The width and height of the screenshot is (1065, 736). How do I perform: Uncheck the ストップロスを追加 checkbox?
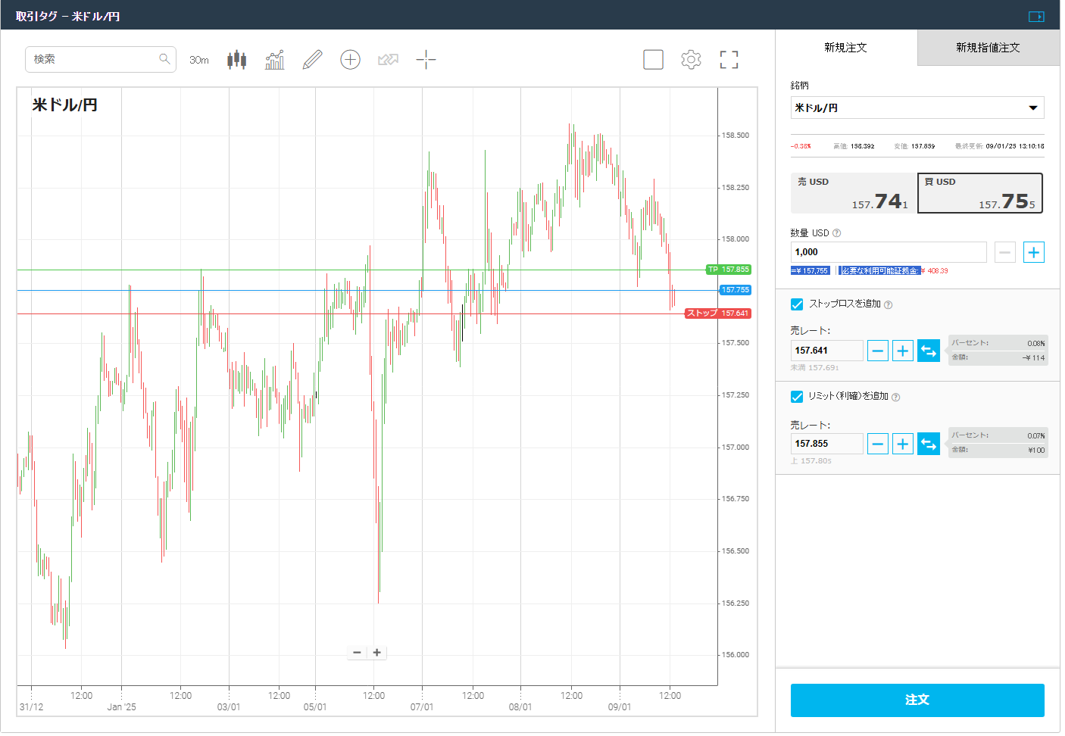(x=797, y=304)
